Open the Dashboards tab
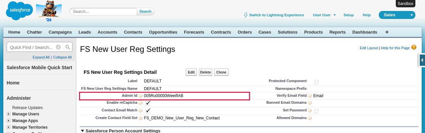 tap(365, 32)
